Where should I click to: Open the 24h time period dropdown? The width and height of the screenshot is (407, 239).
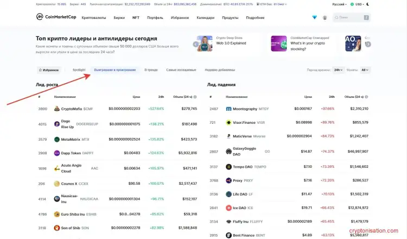point(338,70)
